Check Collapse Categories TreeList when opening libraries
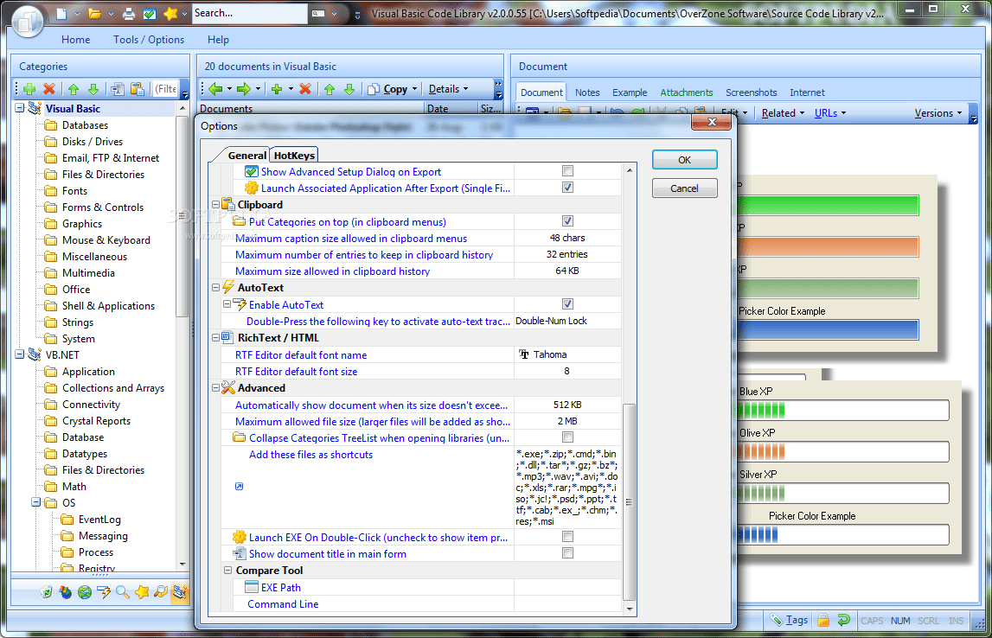The width and height of the screenshot is (992, 638). pos(567,437)
